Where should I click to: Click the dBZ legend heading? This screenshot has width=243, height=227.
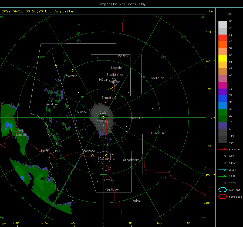[229, 14]
